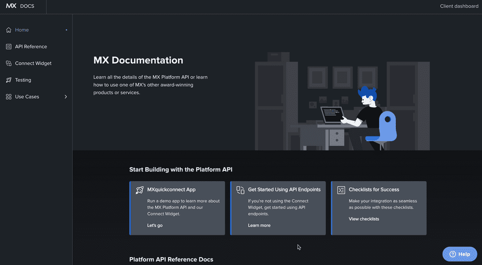
Task: Click the icon on Get Started Using API Endpoints card
Action: pyautogui.click(x=240, y=190)
